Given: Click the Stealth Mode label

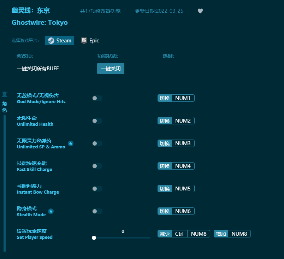Looking at the screenshot, I should click(31, 214).
